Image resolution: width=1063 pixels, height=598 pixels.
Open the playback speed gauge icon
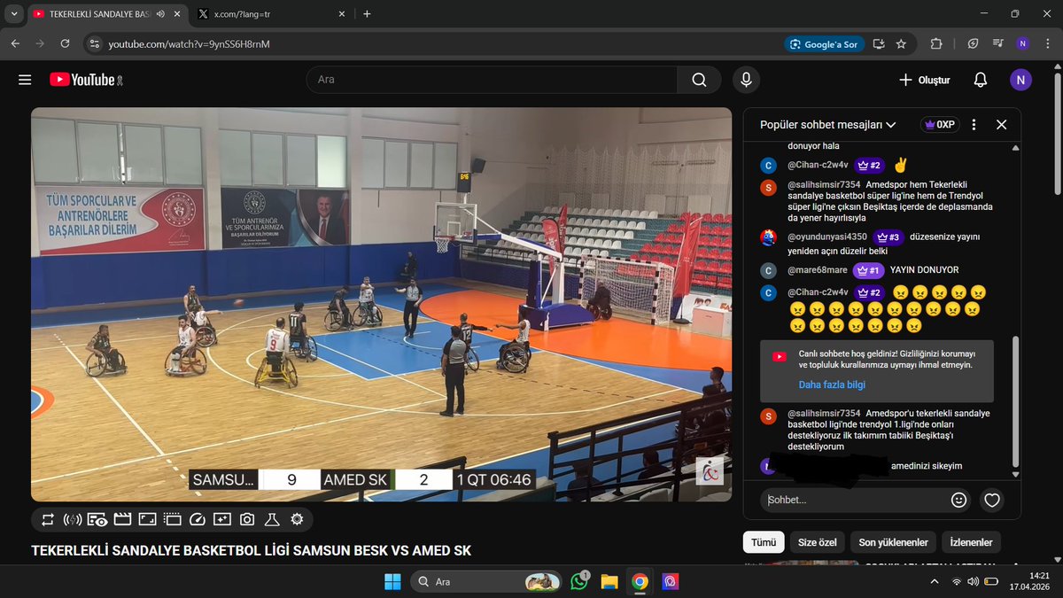(197, 519)
